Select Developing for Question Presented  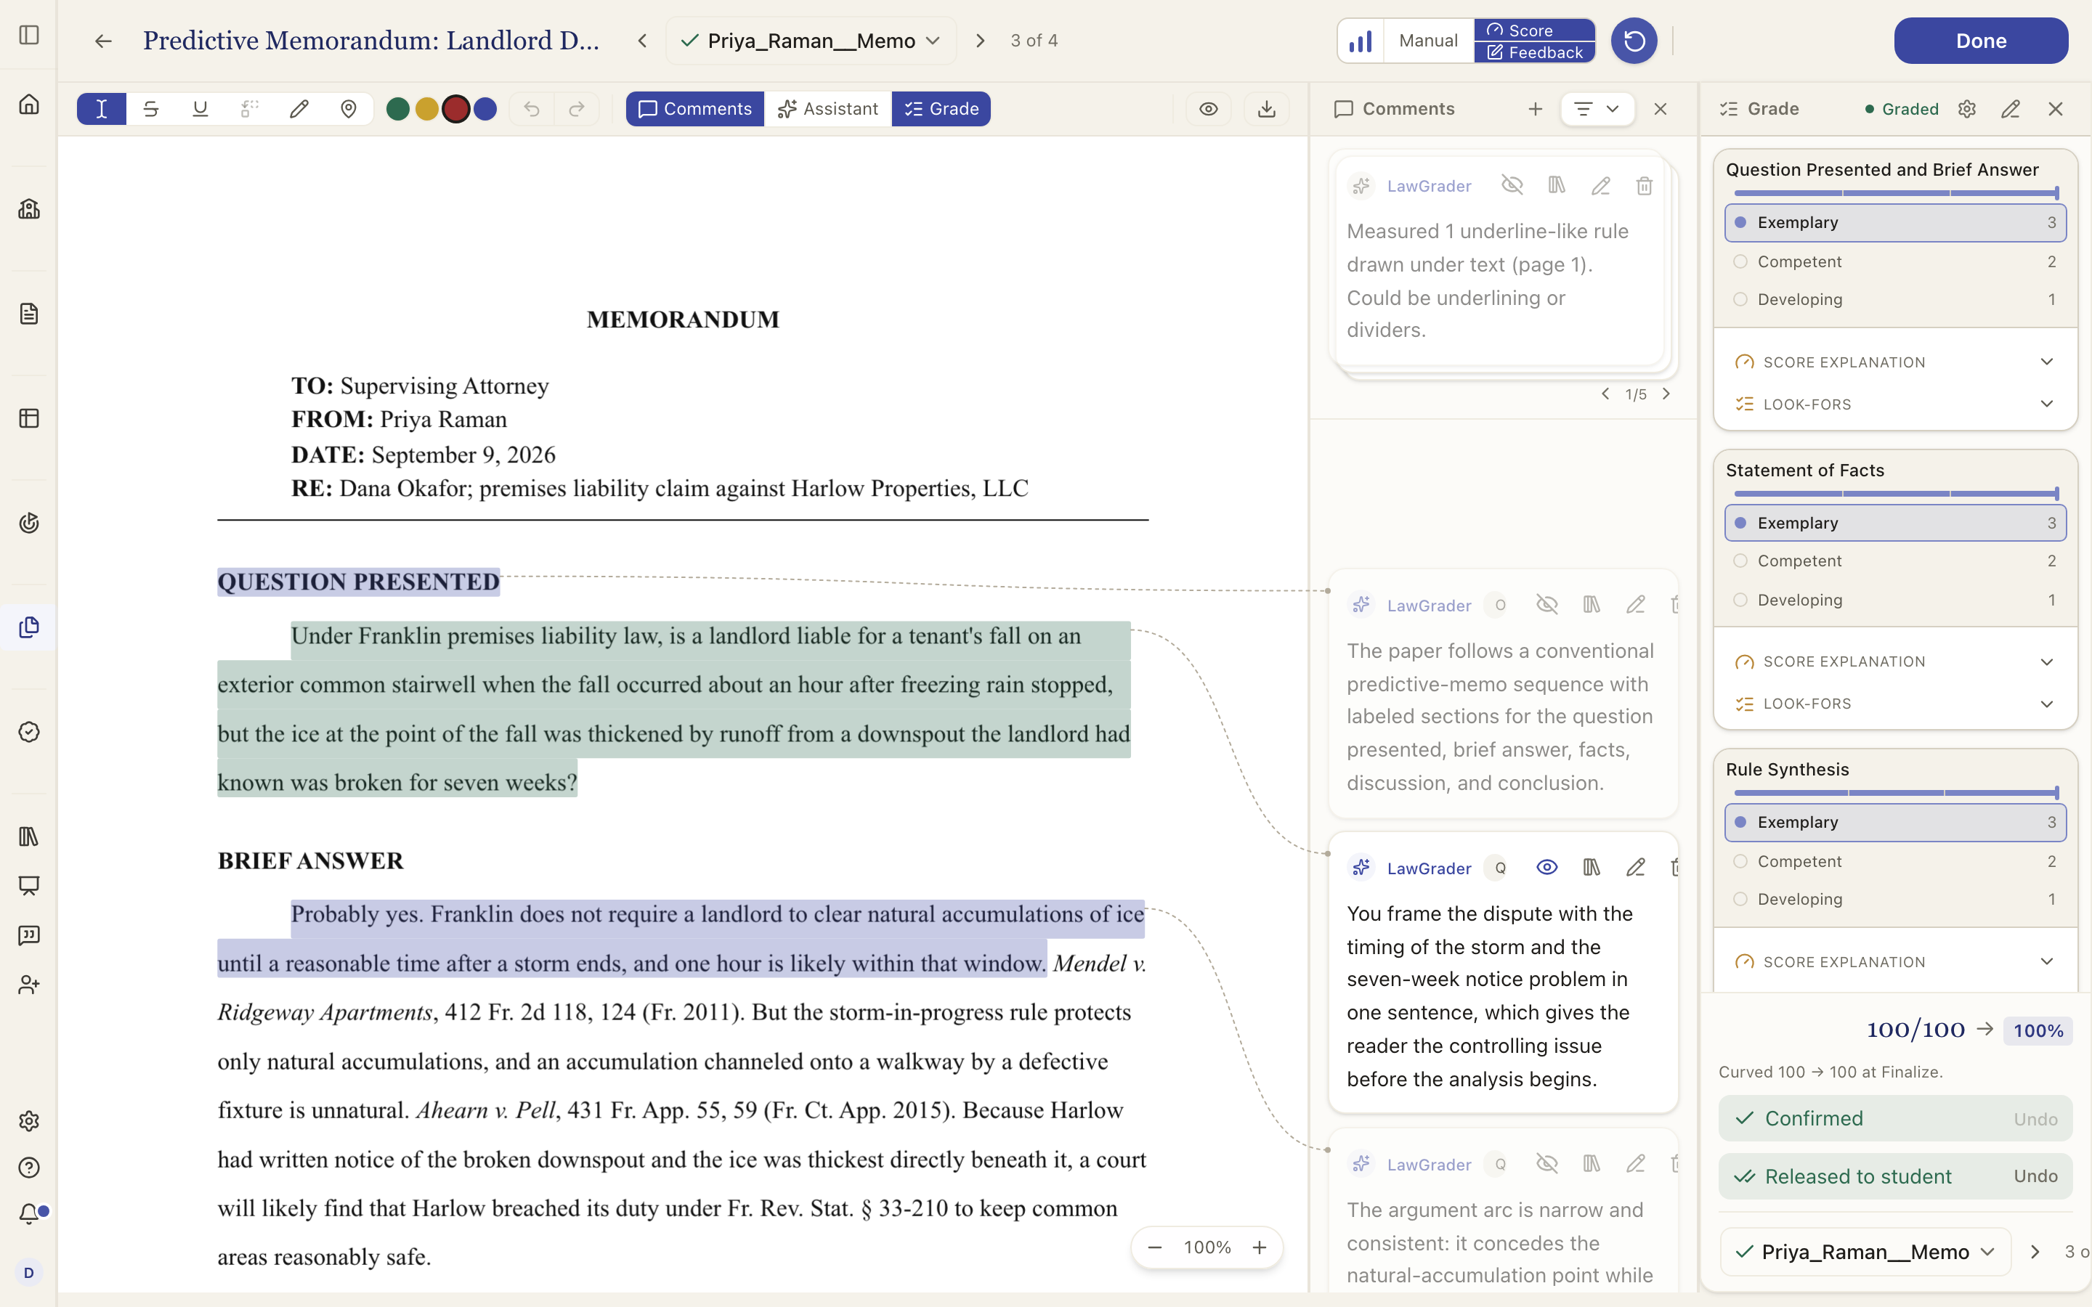pyautogui.click(x=1895, y=299)
